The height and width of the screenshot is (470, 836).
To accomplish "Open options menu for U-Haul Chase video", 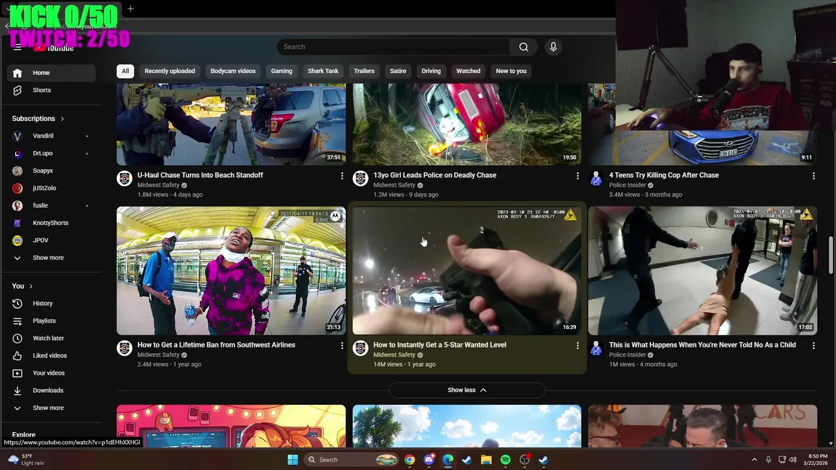I will click(342, 176).
